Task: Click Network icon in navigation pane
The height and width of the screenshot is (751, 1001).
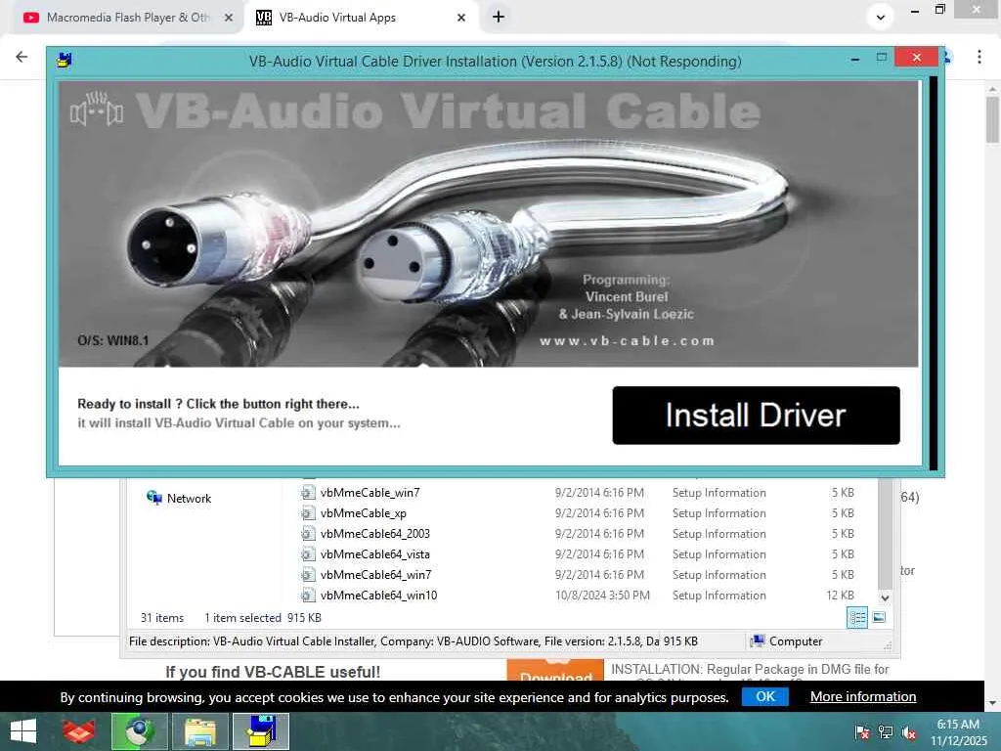Action: (x=153, y=498)
